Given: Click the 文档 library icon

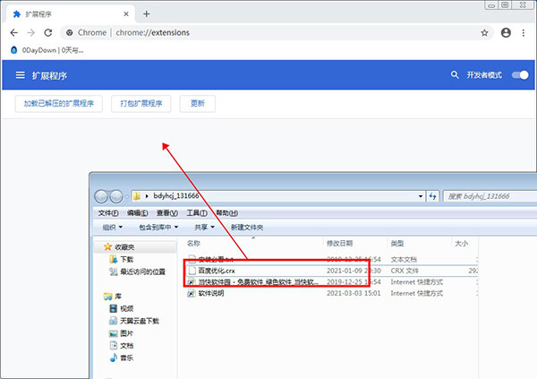Looking at the screenshot, I should pos(113,345).
